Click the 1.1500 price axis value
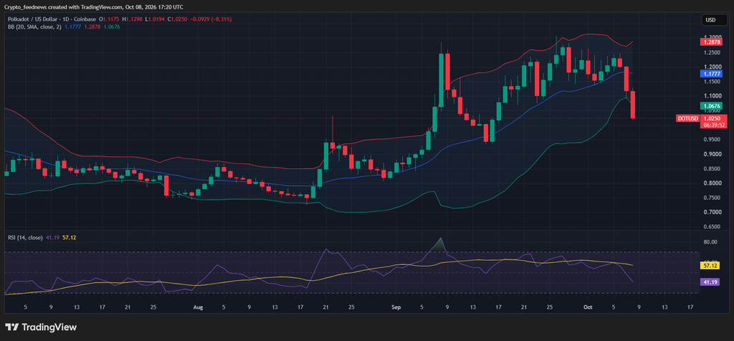734x341 pixels. (x=712, y=82)
